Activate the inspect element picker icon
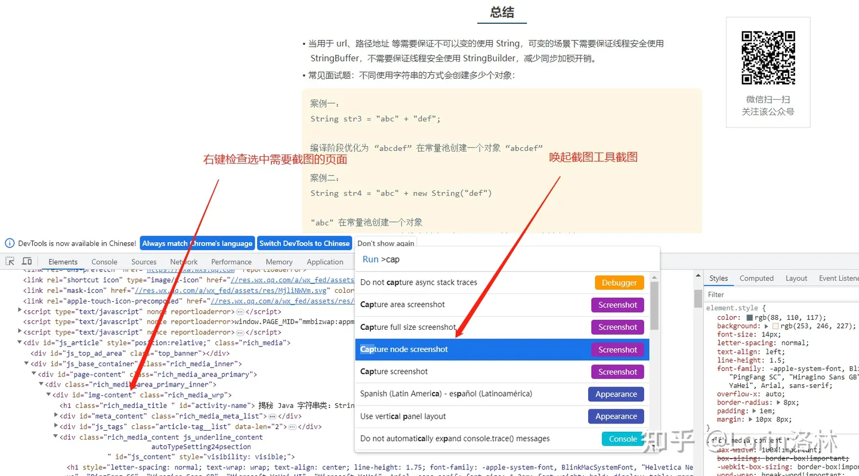Image resolution: width=859 pixels, height=476 pixels. [x=10, y=261]
